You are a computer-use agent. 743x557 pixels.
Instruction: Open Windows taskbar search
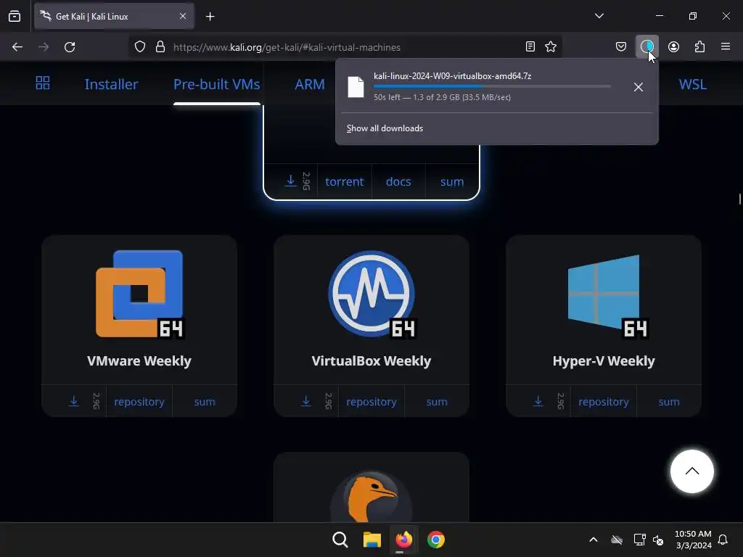pos(340,540)
